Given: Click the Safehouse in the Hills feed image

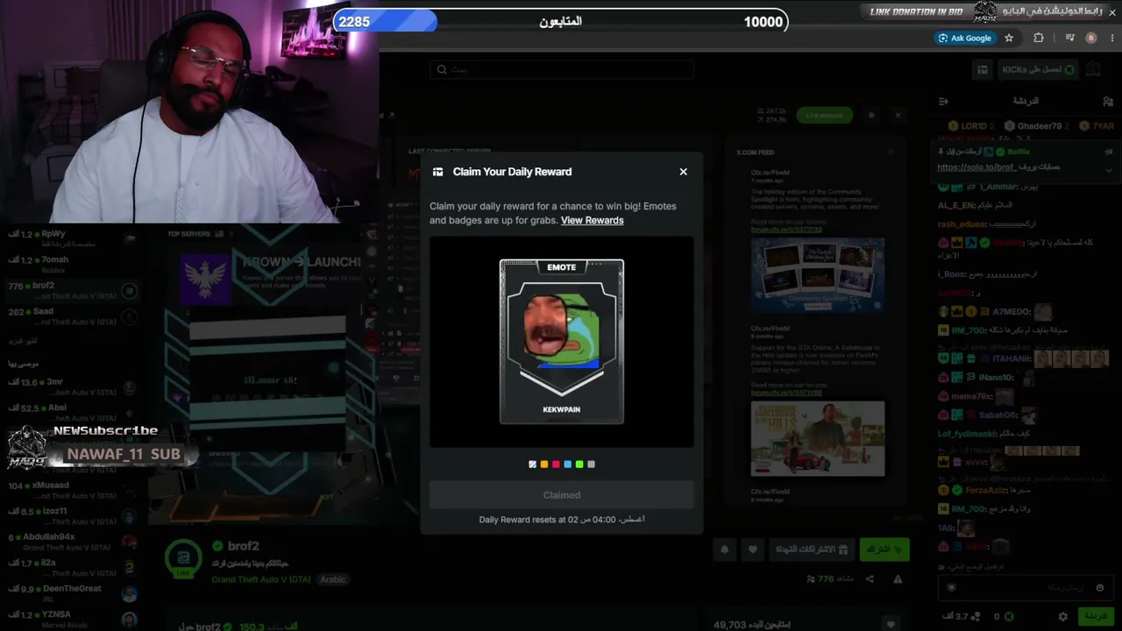Looking at the screenshot, I should click(x=818, y=439).
